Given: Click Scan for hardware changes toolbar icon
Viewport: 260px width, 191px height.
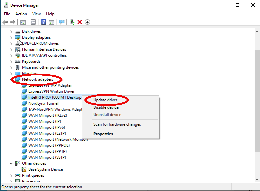Looking at the screenshot, I should (62, 22).
